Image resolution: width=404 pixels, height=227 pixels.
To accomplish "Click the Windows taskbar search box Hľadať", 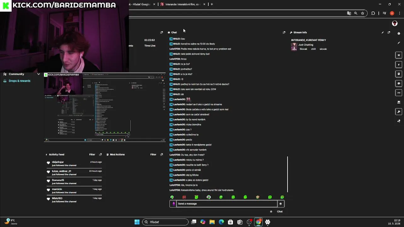I will [165, 222].
